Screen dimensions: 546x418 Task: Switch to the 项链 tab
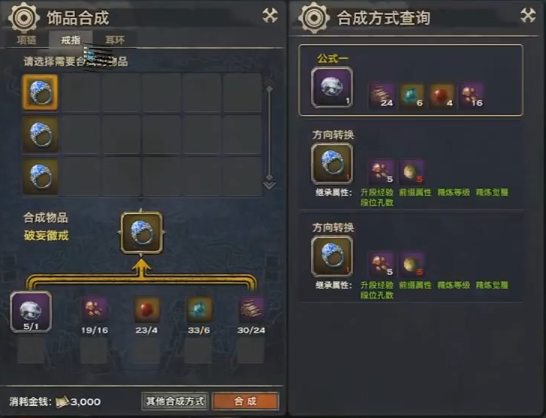(26, 40)
